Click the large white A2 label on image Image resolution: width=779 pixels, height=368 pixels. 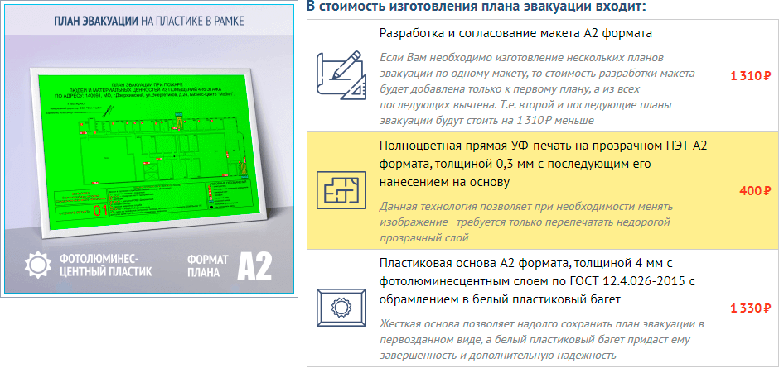coord(254,265)
